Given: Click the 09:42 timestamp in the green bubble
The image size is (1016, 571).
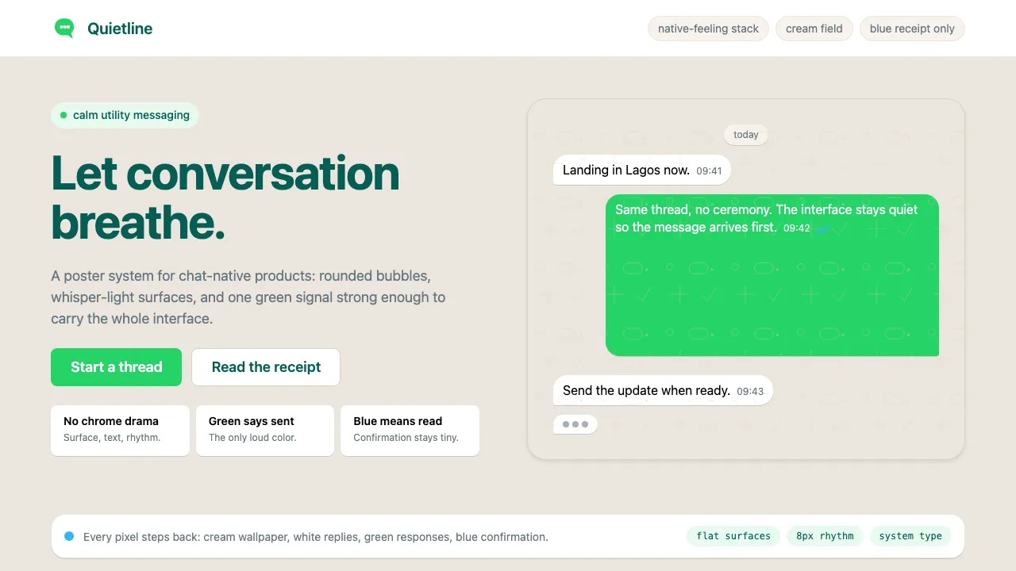Looking at the screenshot, I should point(797,228).
